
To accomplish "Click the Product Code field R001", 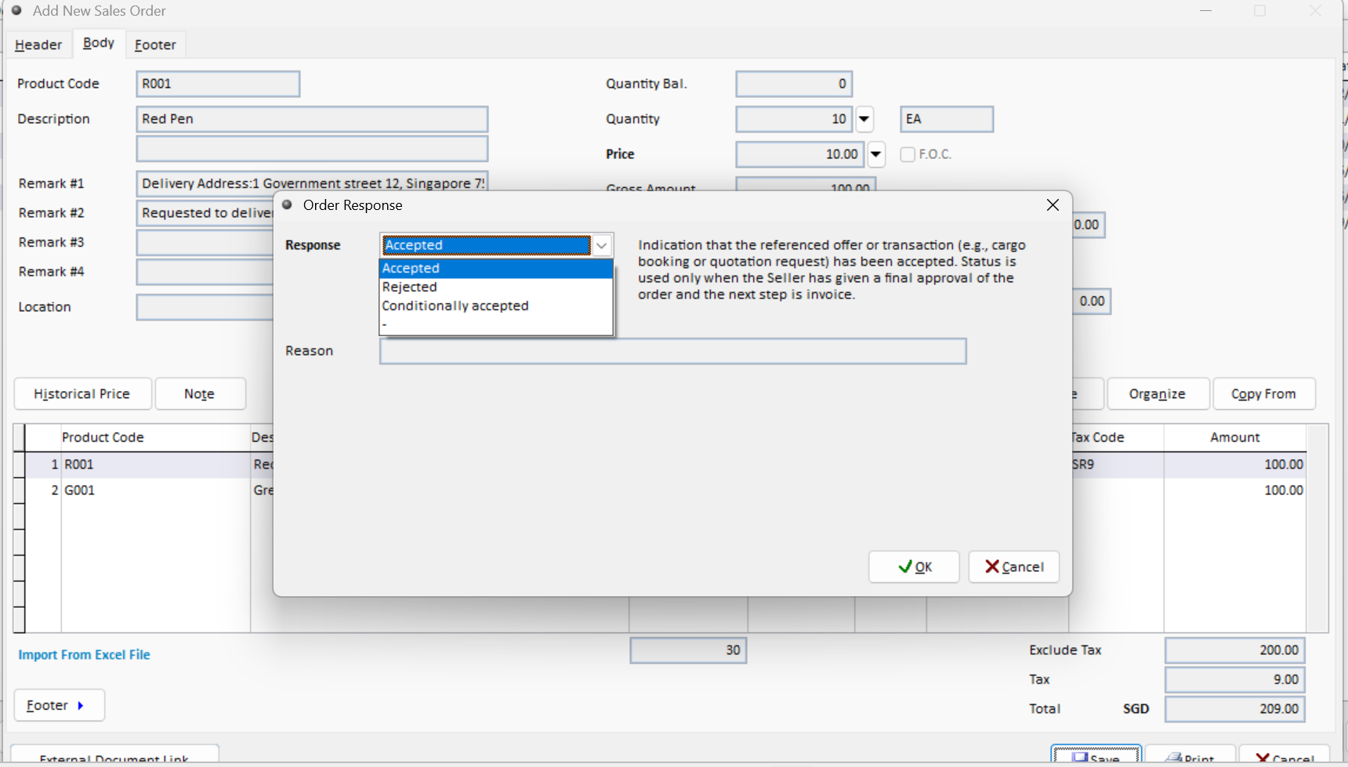I will 218,84.
